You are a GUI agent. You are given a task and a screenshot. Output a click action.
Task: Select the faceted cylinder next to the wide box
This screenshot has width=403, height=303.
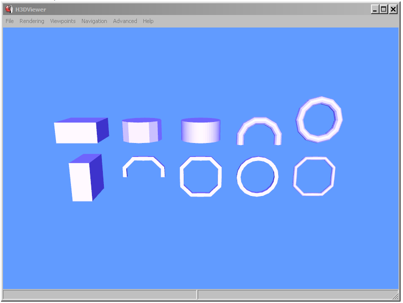coord(142,131)
